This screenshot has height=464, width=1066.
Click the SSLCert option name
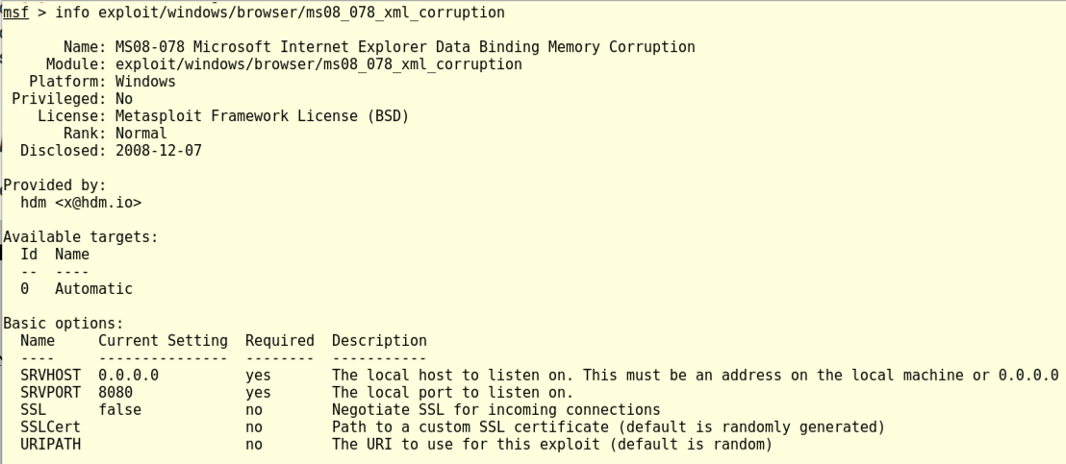pyautogui.click(x=51, y=427)
